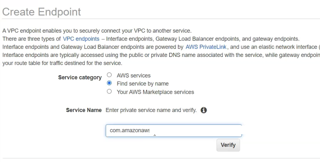Click the 'your route table for traffic' line
Image resolution: width=320 pixels, height=162 pixels.
pyautogui.click(x=62, y=63)
